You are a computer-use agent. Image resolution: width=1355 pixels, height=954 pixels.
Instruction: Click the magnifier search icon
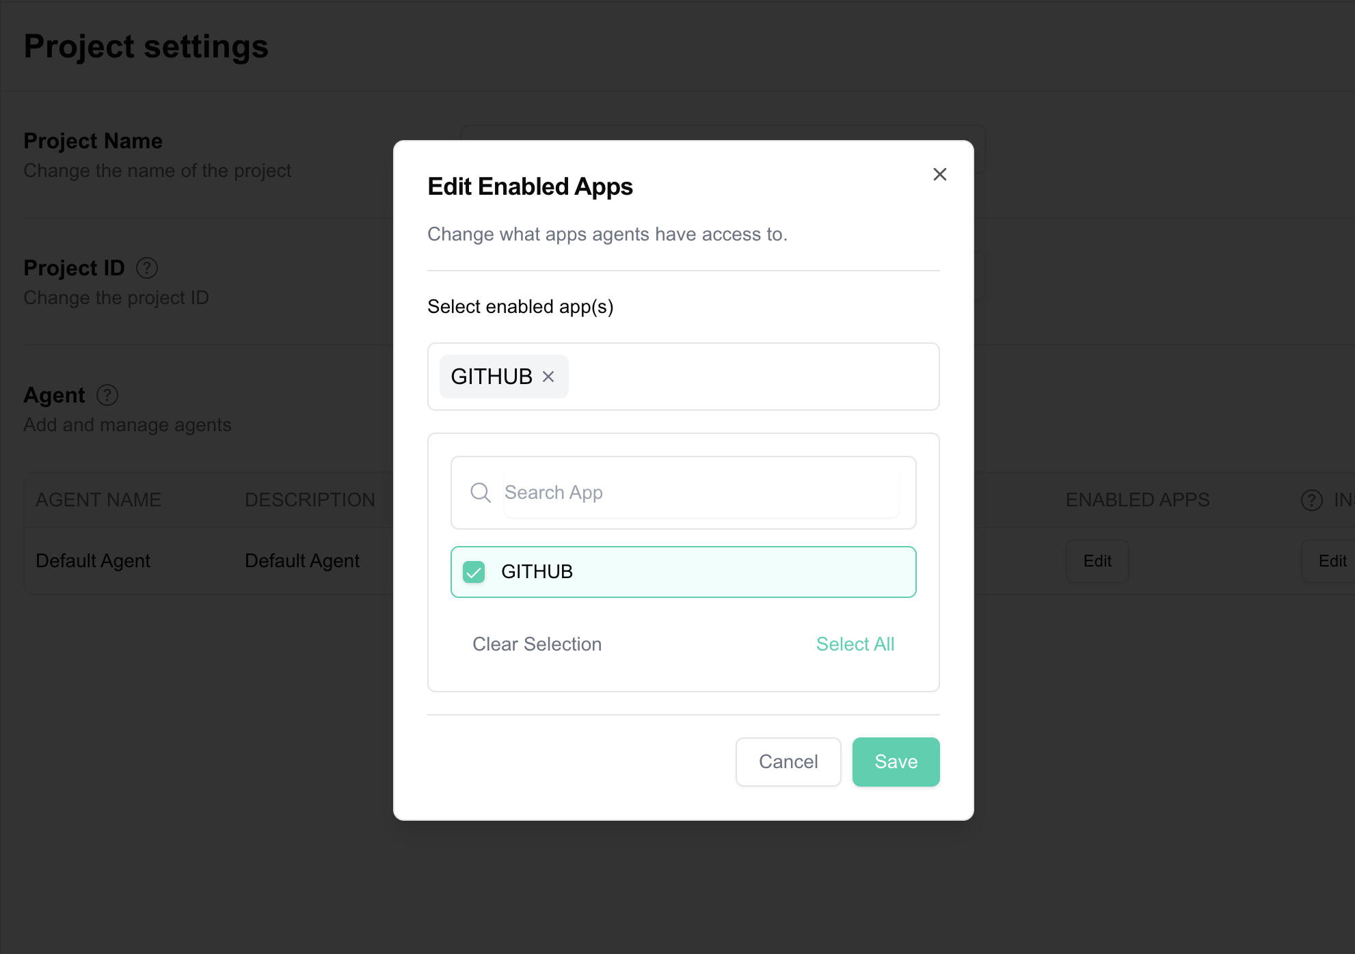(x=481, y=493)
